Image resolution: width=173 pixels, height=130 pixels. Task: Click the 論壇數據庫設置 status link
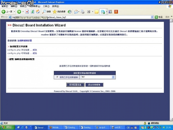tap(25, 41)
